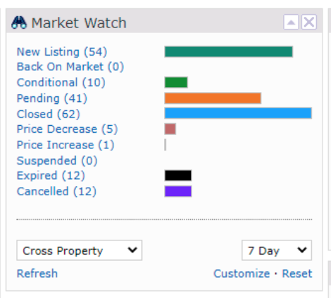View Conditional (10) listings
This screenshot has width=331, height=298.
click(61, 82)
